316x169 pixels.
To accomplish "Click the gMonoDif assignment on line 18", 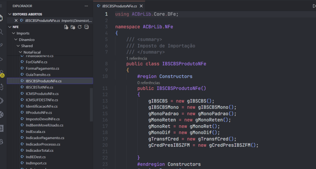I will pos(184,132).
